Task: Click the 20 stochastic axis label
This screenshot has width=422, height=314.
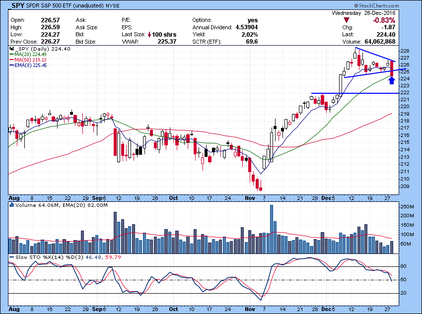Action: (404, 293)
